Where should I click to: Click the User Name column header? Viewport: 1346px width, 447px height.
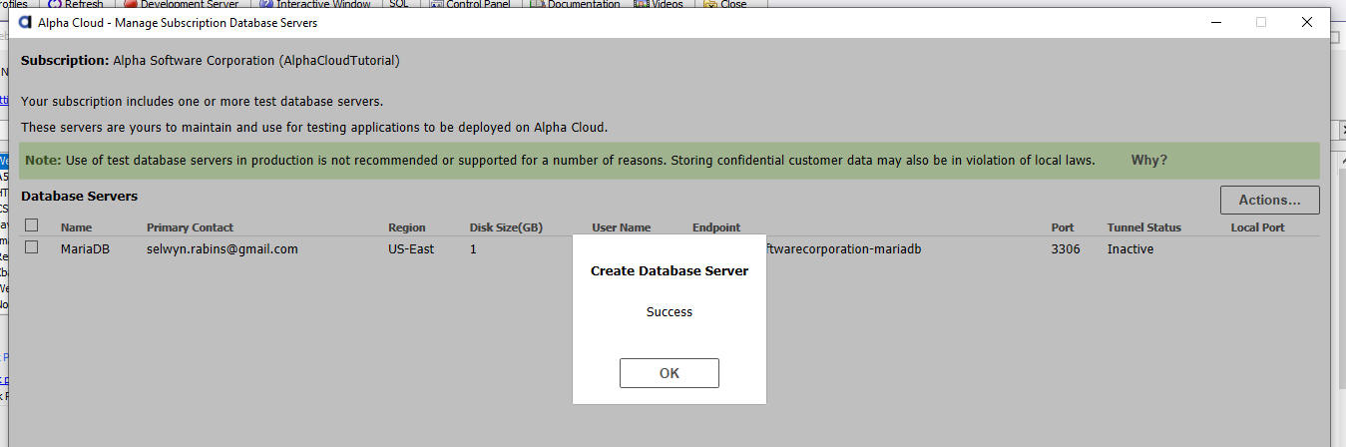[x=622, y=227]
